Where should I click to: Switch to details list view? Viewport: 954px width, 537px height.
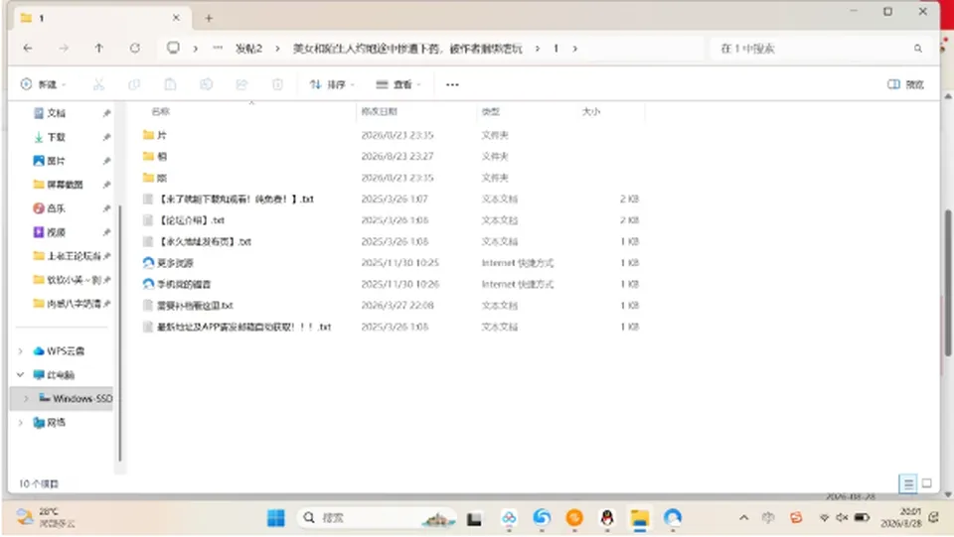coord(907,483)
